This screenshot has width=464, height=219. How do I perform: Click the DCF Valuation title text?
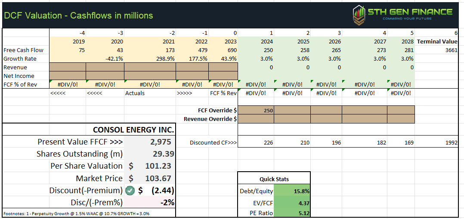[x=78, y=15]
